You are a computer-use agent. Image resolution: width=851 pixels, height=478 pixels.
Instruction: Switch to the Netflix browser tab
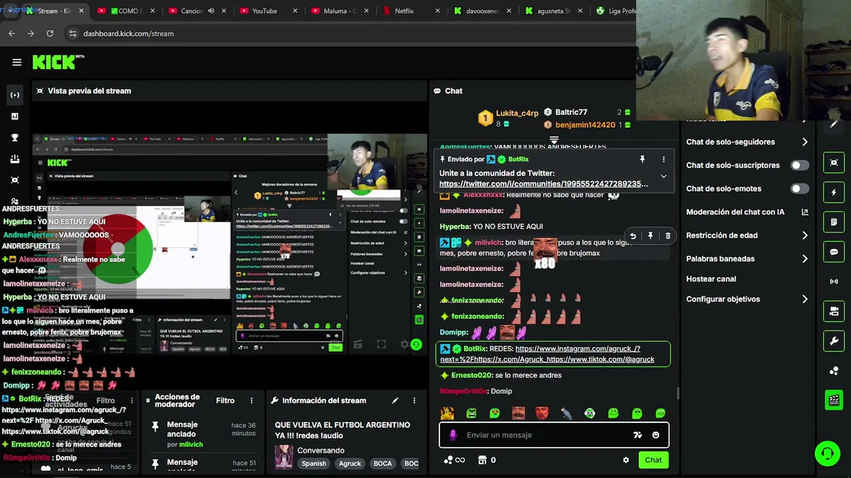411,11
